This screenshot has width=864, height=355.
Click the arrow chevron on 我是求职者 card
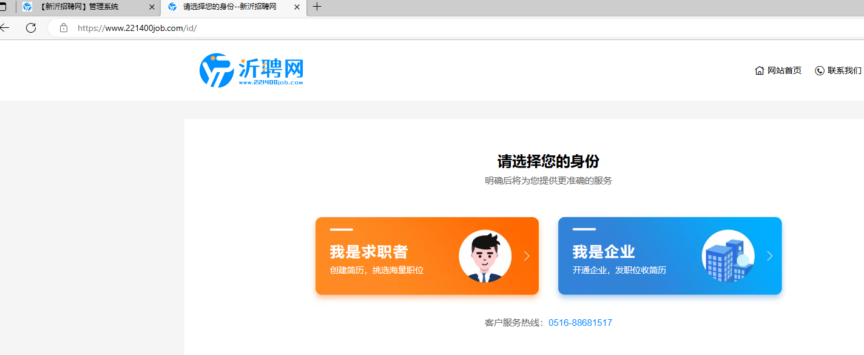(x=527, y=256)
